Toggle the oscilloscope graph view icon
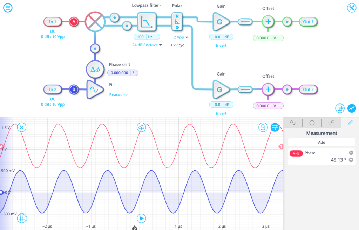Viewport: 359px width, 230px height. point(351,108)
